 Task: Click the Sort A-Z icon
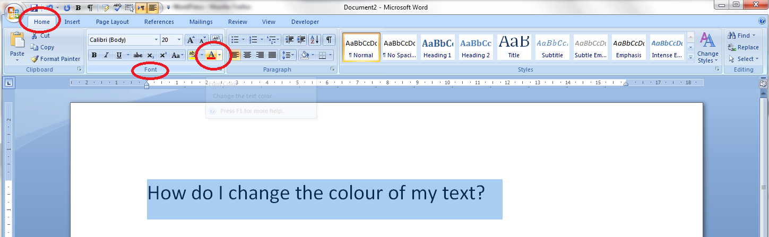[314, 40]
